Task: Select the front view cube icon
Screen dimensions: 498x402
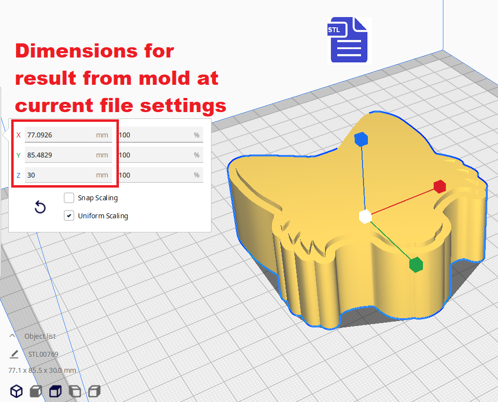Action: tap(36, 391)
